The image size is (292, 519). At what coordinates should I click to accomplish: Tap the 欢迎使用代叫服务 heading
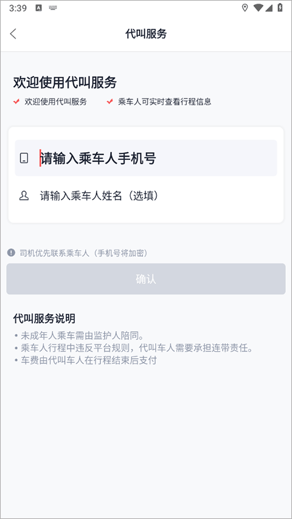pos(65,82)
